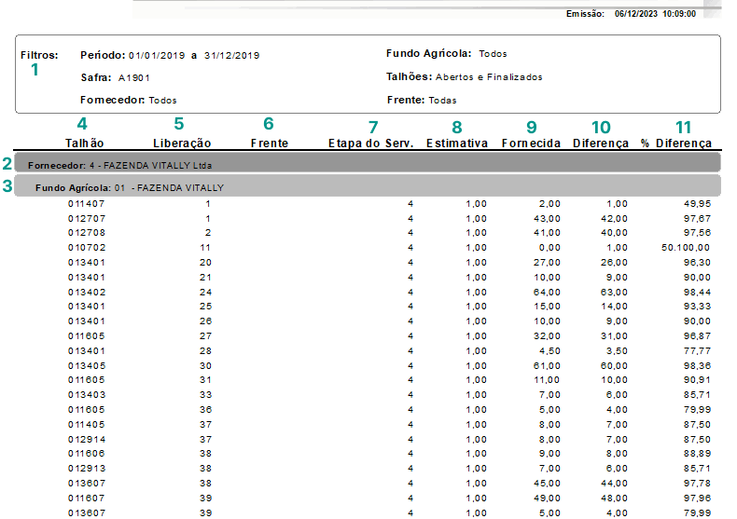Click talhão cell 011606
The width and height of the screenshot is (737, 519).
[87, 454]
